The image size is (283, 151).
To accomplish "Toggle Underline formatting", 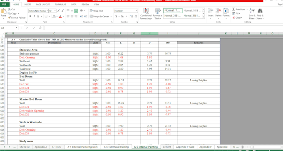I will 38,16.
